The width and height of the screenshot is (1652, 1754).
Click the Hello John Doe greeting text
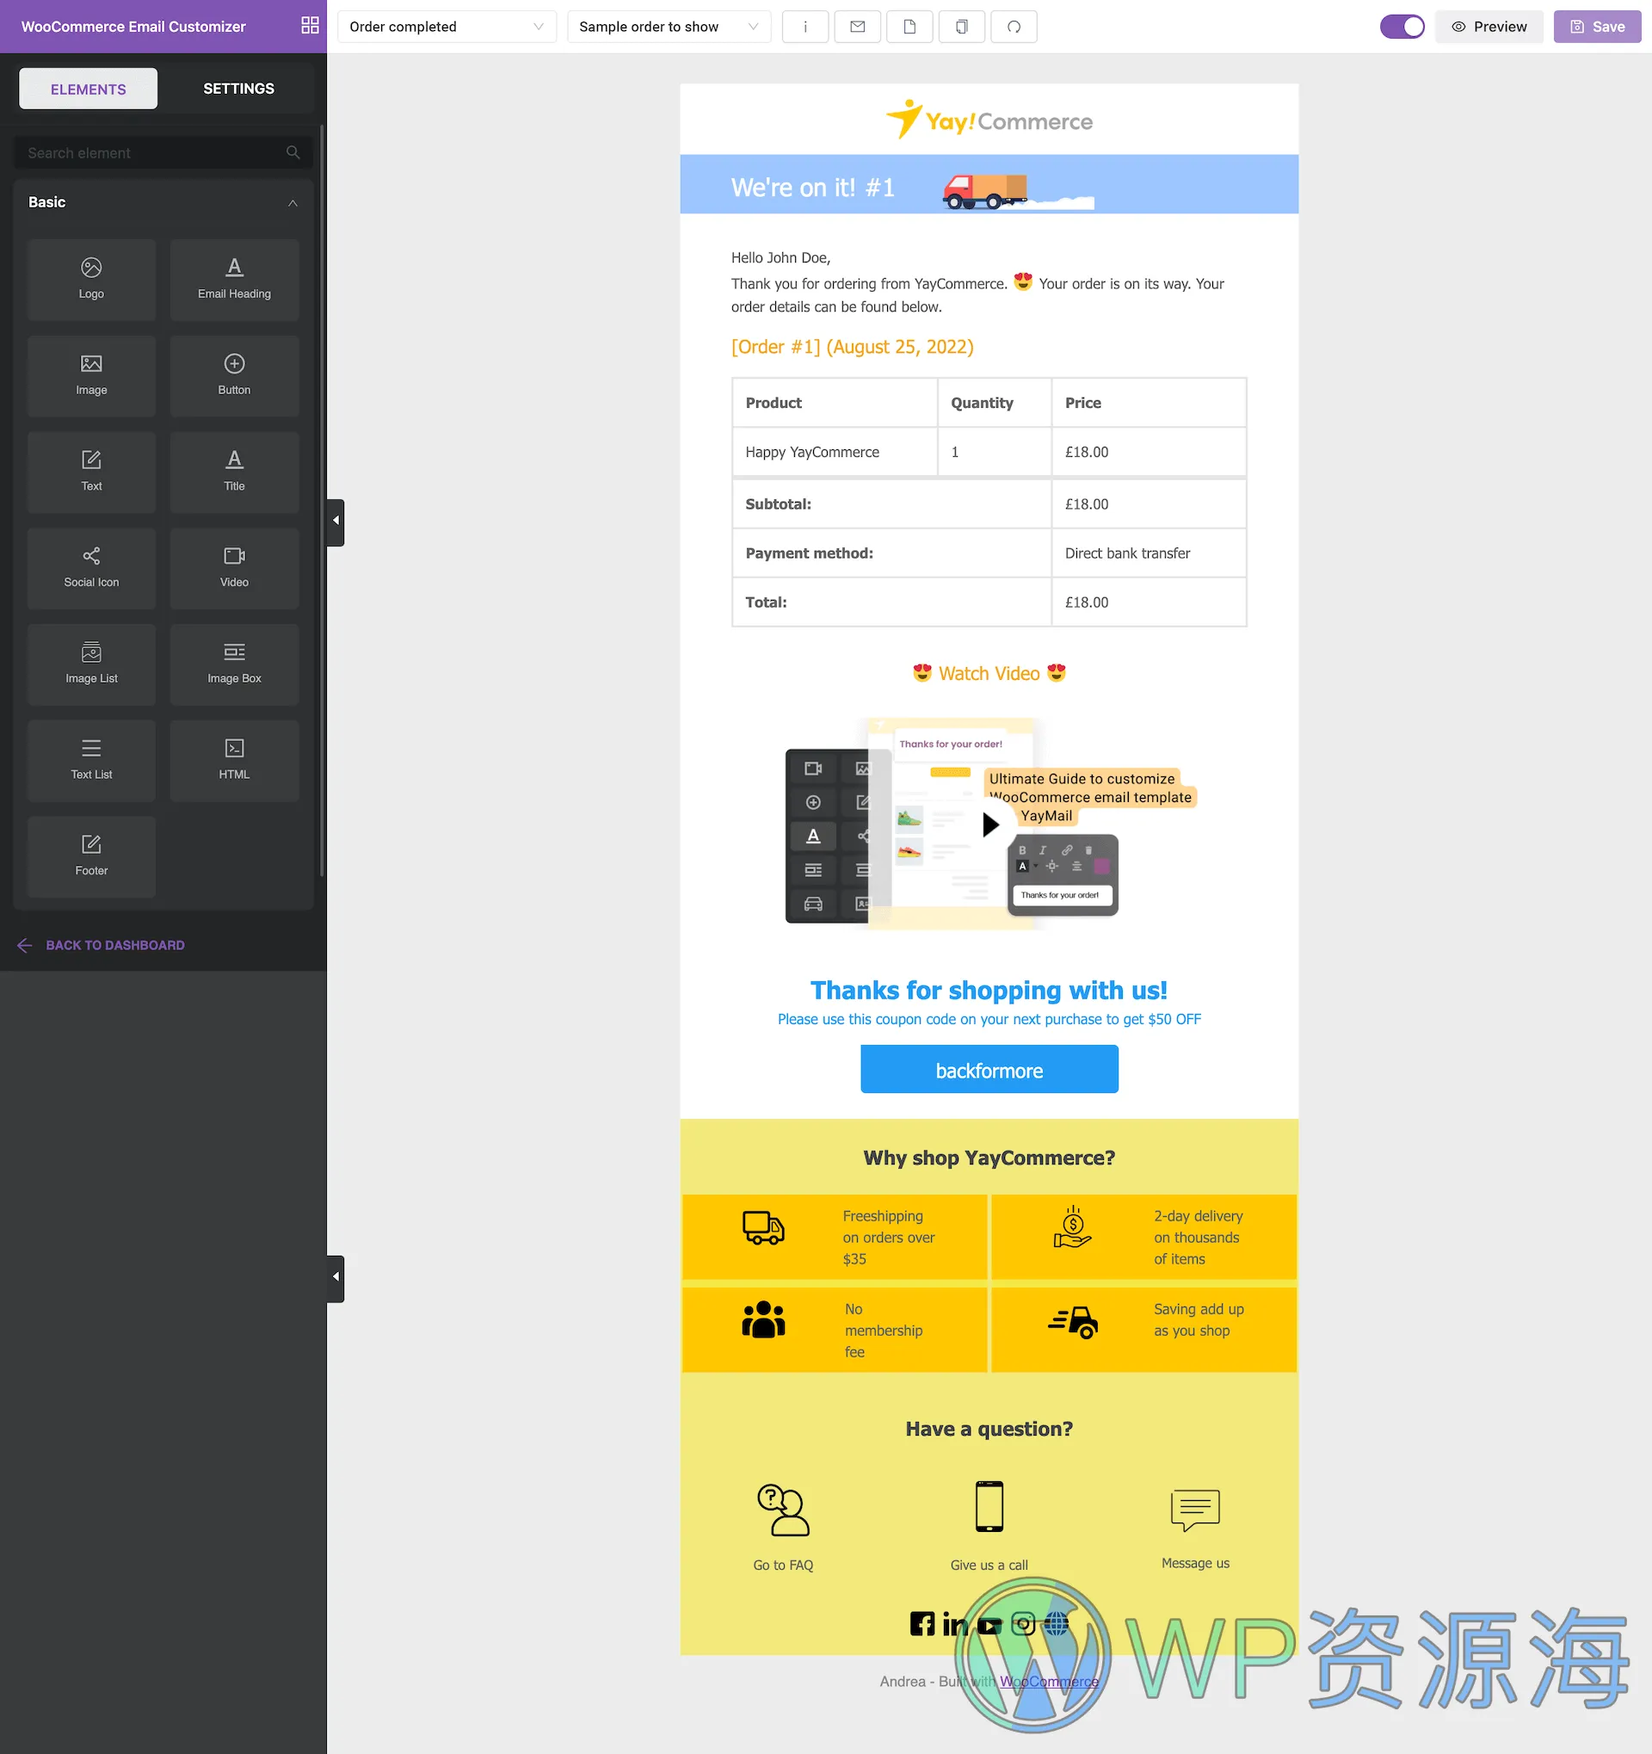point(780,257)
